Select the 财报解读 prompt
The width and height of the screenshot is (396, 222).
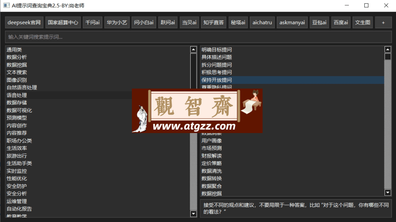[292, 156]
